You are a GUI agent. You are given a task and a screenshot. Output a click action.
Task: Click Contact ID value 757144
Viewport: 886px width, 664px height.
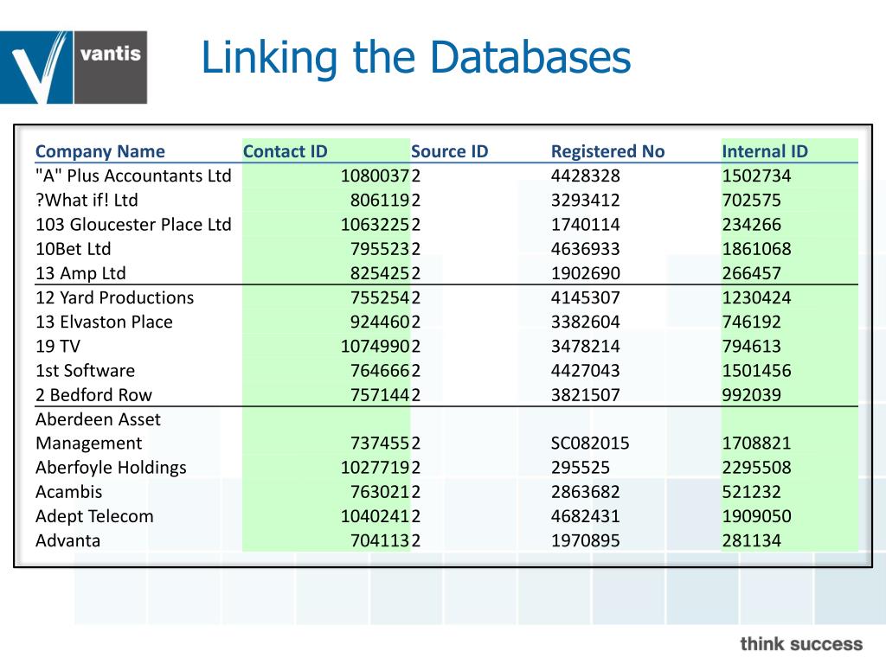click(x=379, y=394)
